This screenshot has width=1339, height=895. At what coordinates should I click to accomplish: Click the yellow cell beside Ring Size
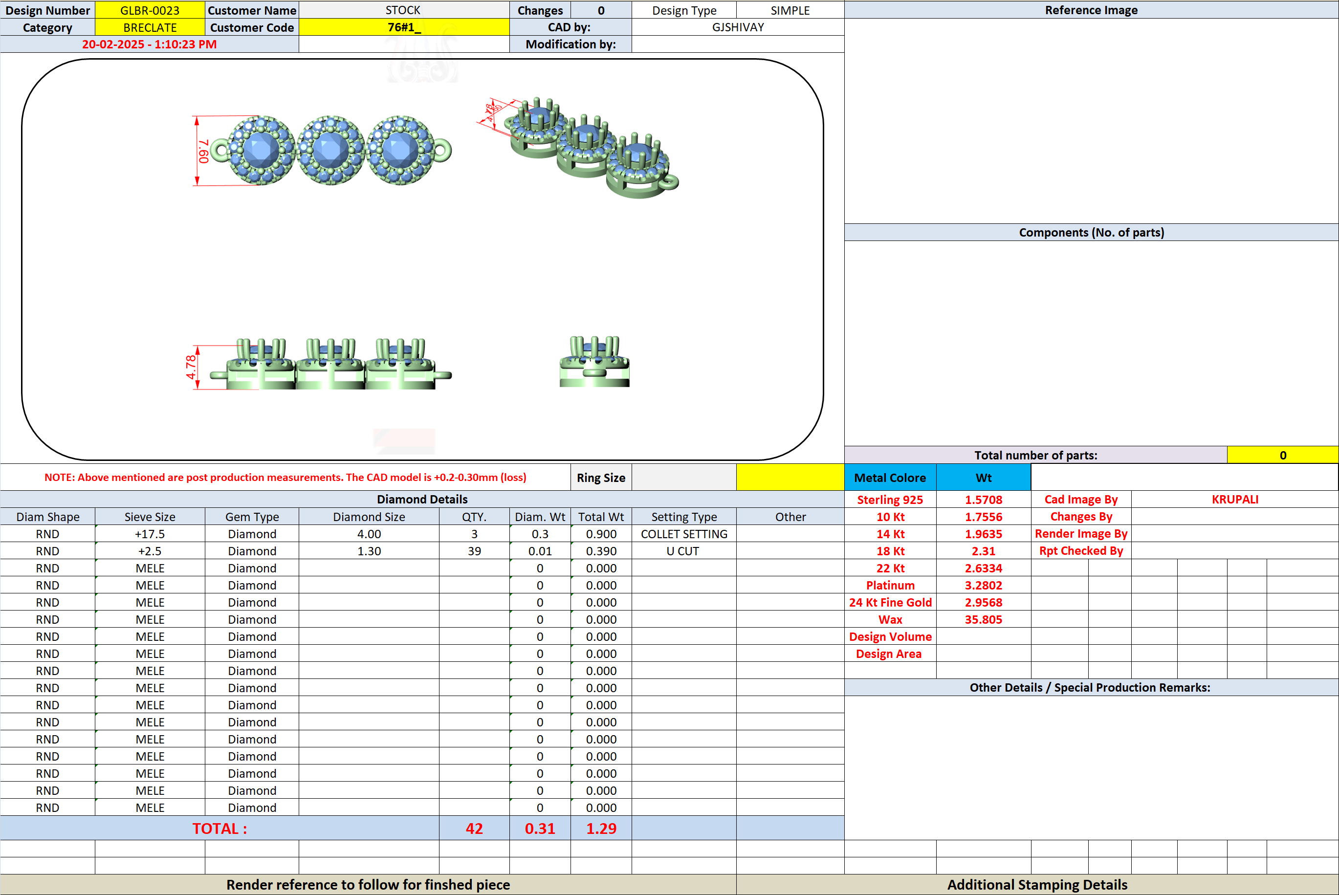[790, 477]
